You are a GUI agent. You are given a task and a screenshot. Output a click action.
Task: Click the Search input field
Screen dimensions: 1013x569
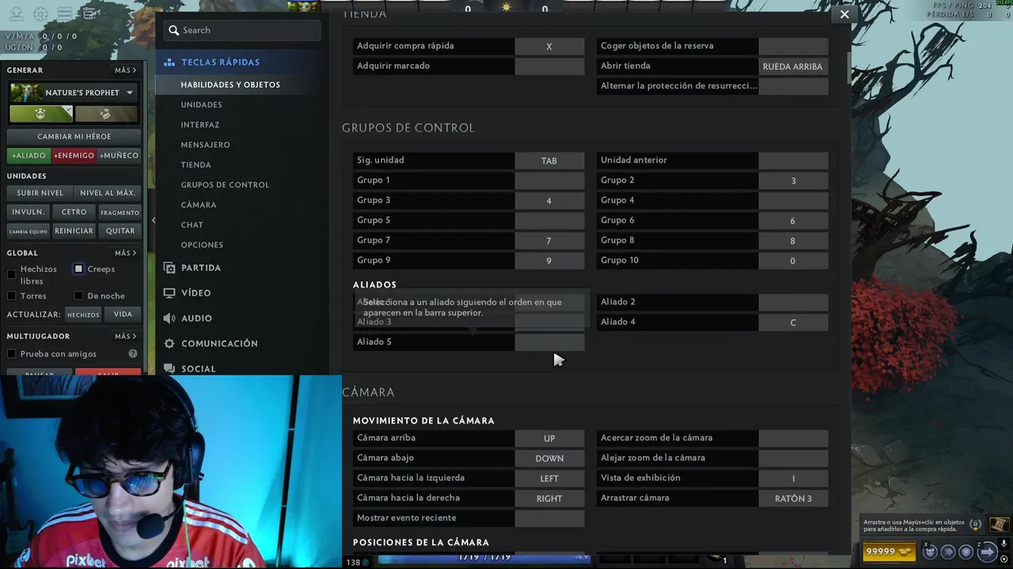tap(242, 30)
